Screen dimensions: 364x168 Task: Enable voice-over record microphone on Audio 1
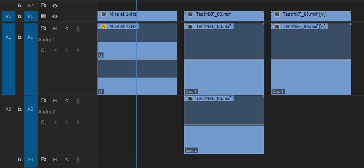pos(78,29)
